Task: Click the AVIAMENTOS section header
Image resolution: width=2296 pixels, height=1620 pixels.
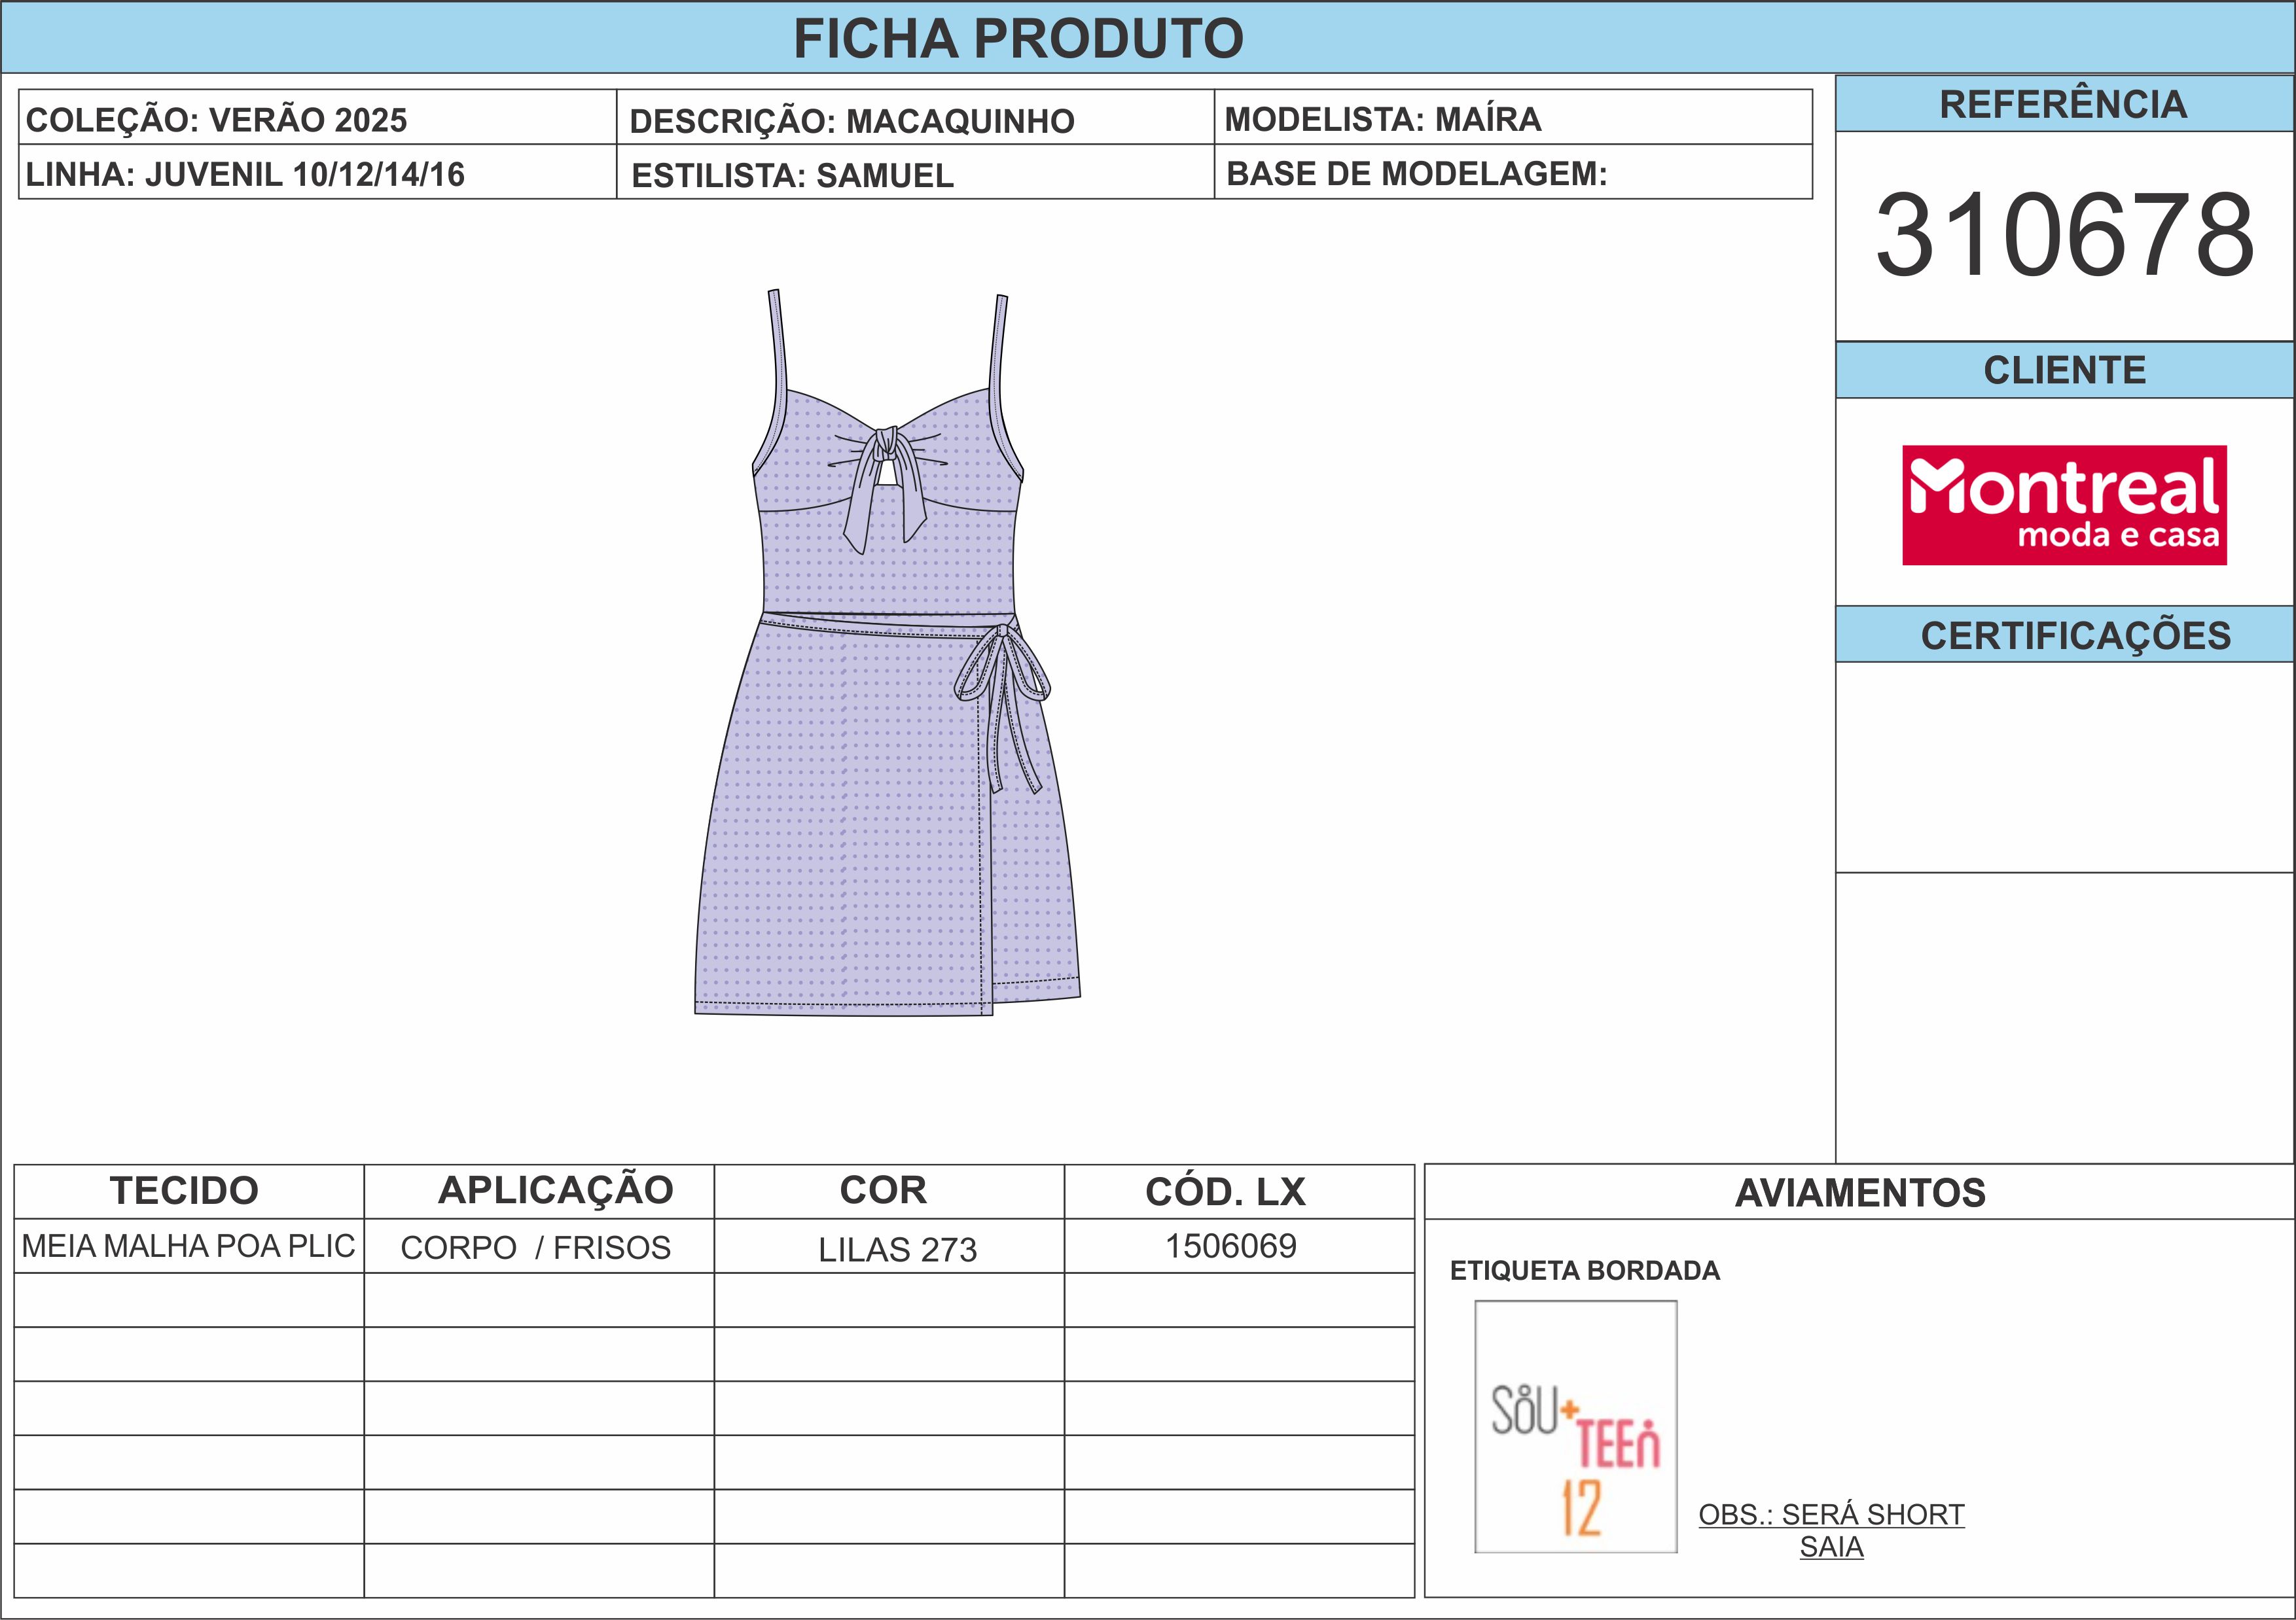Action: click(1859, 1192)
